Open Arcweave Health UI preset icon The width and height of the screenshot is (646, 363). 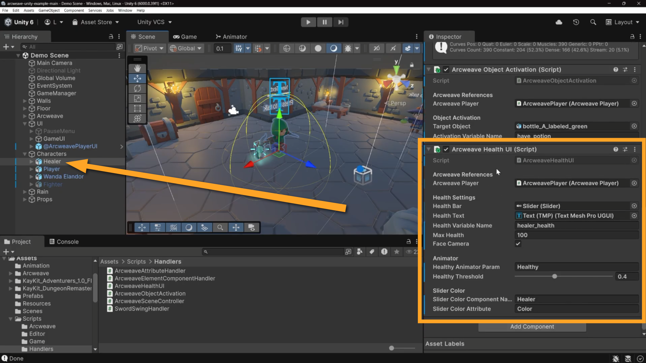click(625, 149)
